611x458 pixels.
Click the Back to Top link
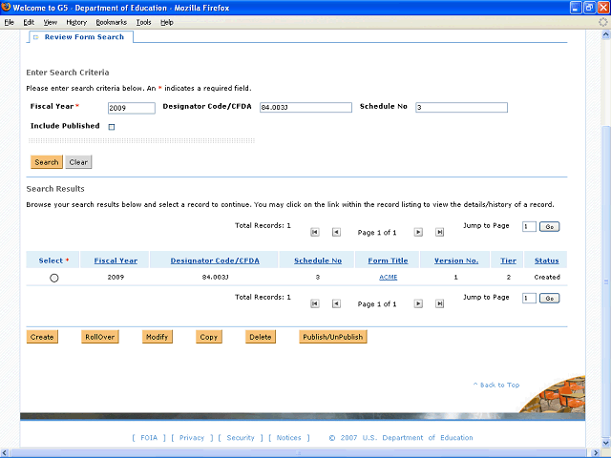496,385
